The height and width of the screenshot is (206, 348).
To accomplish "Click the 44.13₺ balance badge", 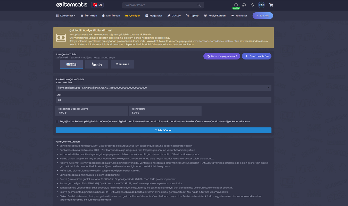I will point(236,8).
